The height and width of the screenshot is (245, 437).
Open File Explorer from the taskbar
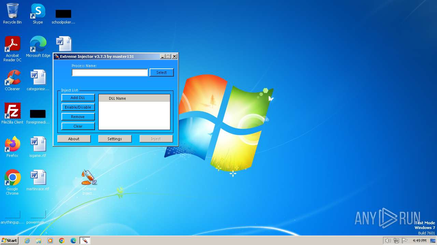point(39,241)
